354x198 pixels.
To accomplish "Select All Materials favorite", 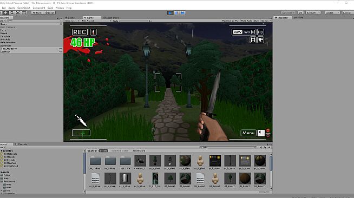I will click(x=10, y=154).
